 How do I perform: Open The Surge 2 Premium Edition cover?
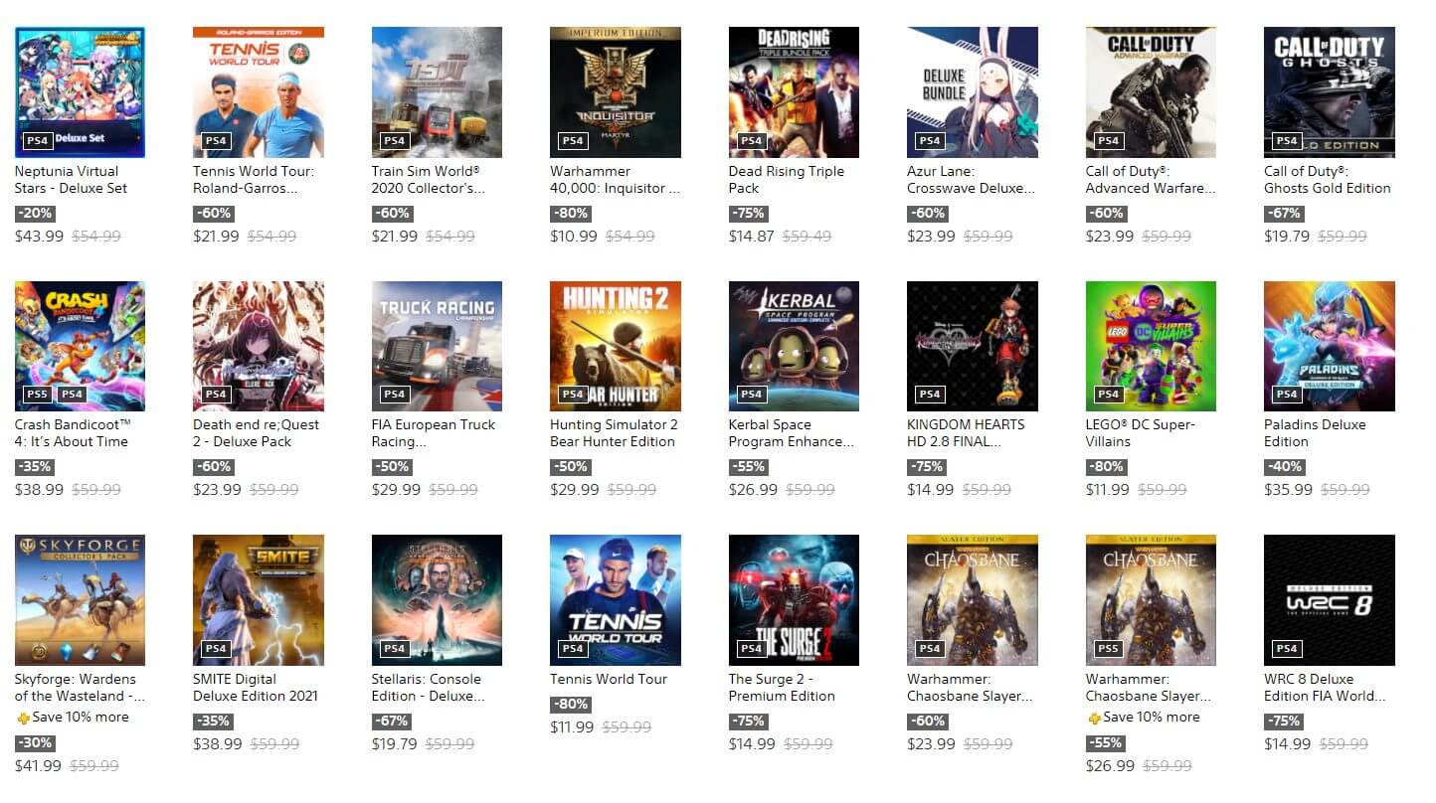794,600
